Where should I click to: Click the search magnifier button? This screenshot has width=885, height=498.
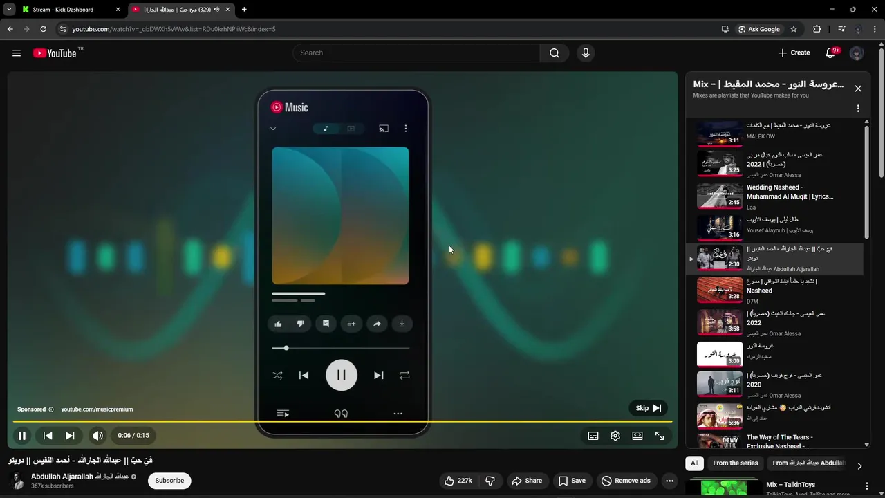click(555, 53)
